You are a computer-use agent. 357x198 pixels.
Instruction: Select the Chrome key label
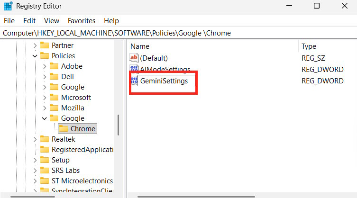(x=83, y=128)
